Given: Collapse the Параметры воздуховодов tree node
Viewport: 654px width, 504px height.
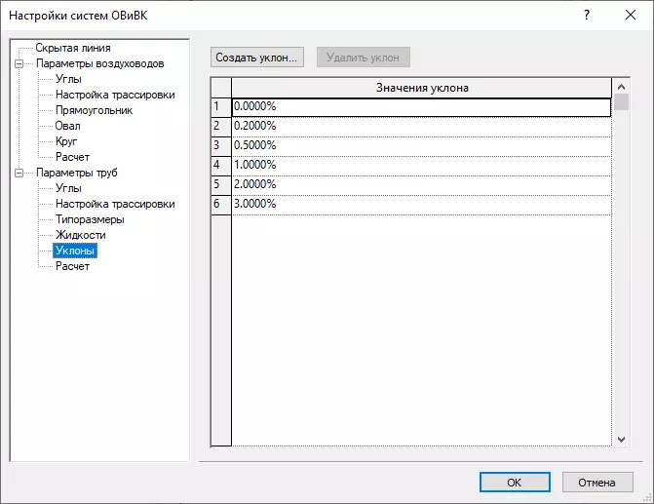Looking at the screenshot, I should [18, 63].
